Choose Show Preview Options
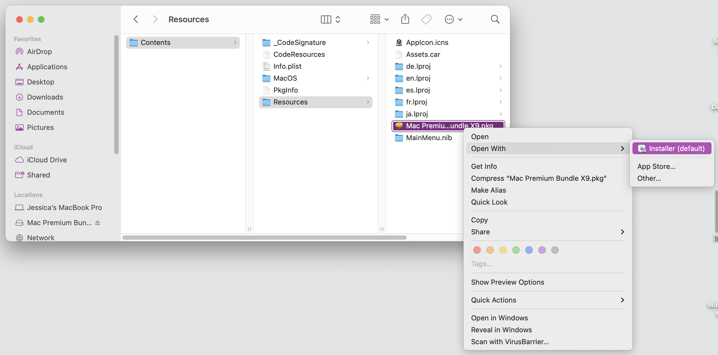This screenshot has height=355, width=718. [x=547, y=282]
